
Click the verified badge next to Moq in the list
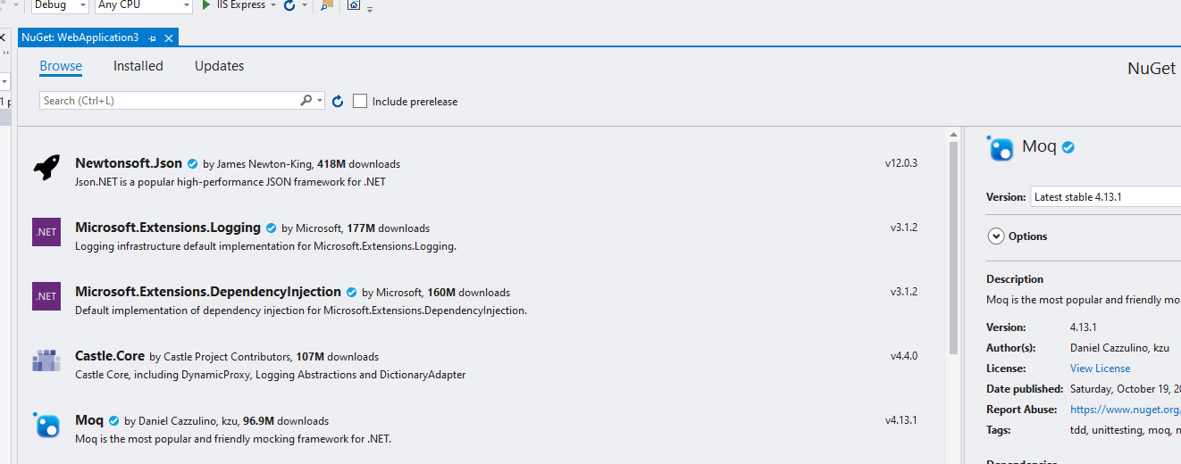113,421
